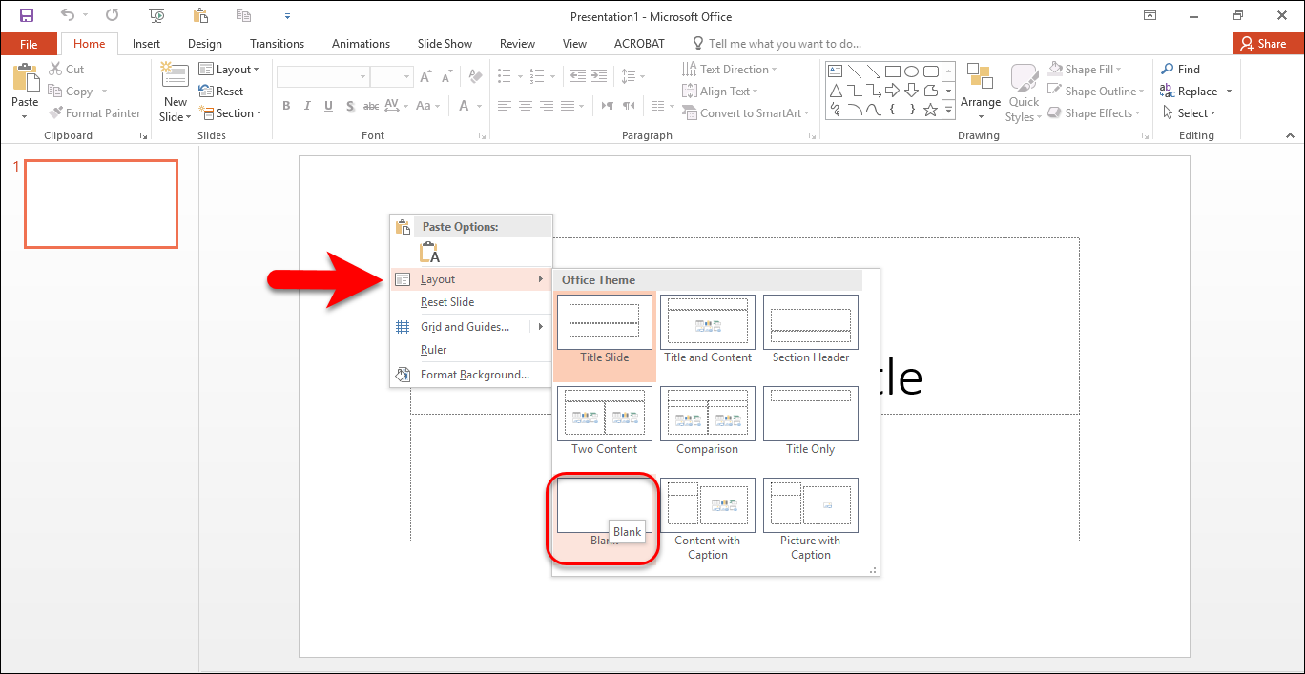
Task: Select the Title and Content layout
Action: pos(708,330)
